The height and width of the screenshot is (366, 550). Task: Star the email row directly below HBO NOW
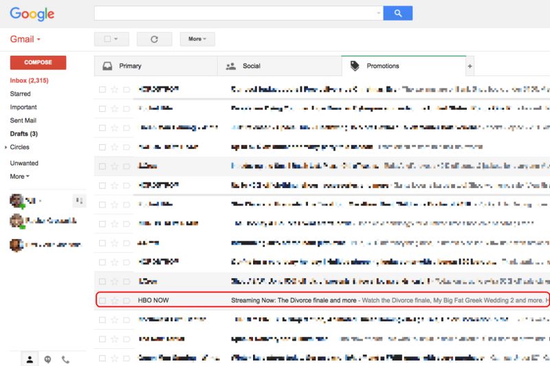(114, 320)
